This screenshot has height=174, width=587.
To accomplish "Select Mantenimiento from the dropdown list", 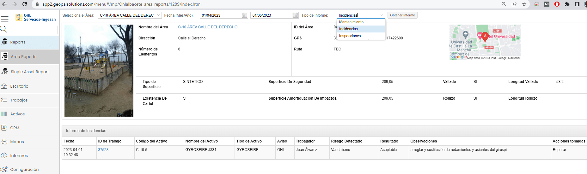I will tap(351, 22).
